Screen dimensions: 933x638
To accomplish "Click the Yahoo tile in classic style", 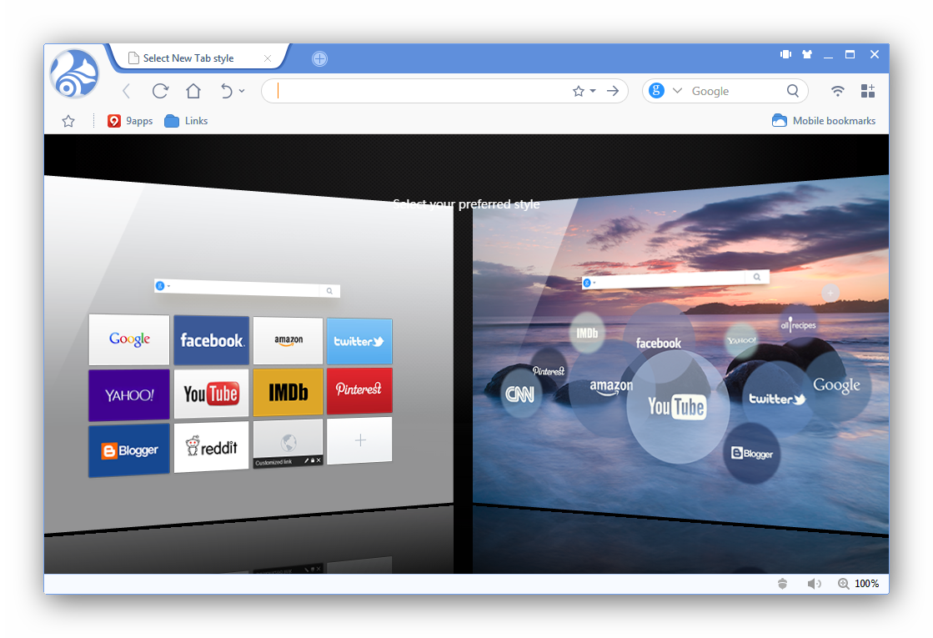I will pos(129,395).
